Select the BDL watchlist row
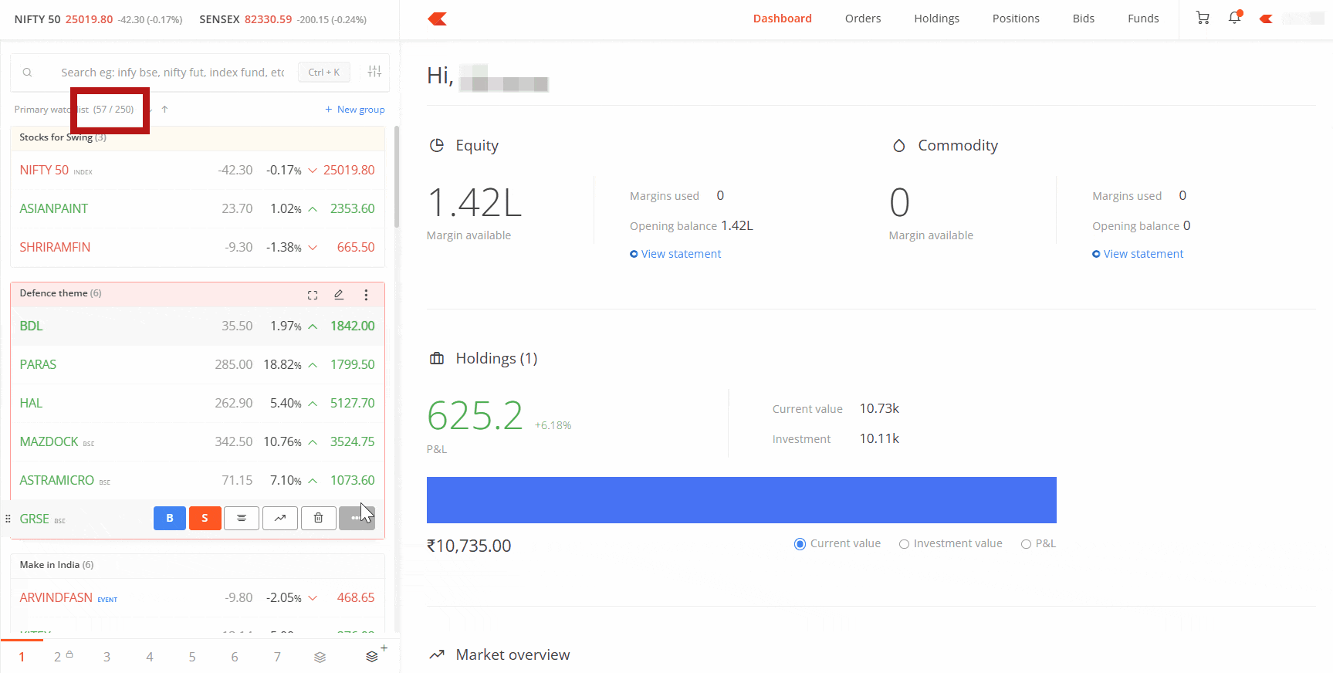The height and width of the screenshot is (673, 1333). point(198,326)
